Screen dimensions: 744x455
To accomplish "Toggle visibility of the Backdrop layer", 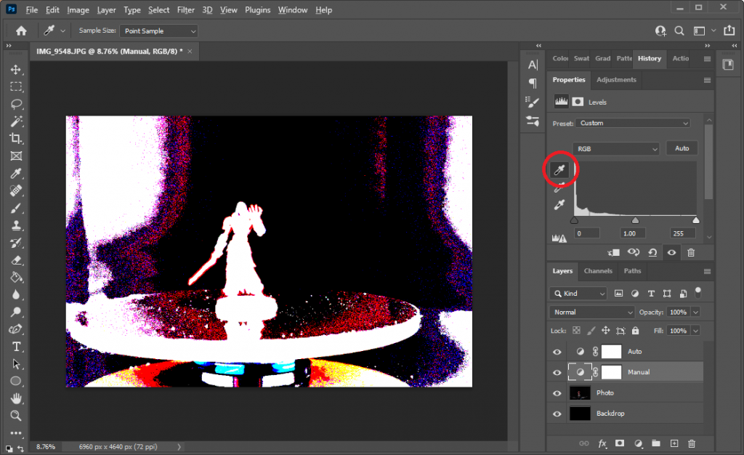I will [x=557, y=413].
